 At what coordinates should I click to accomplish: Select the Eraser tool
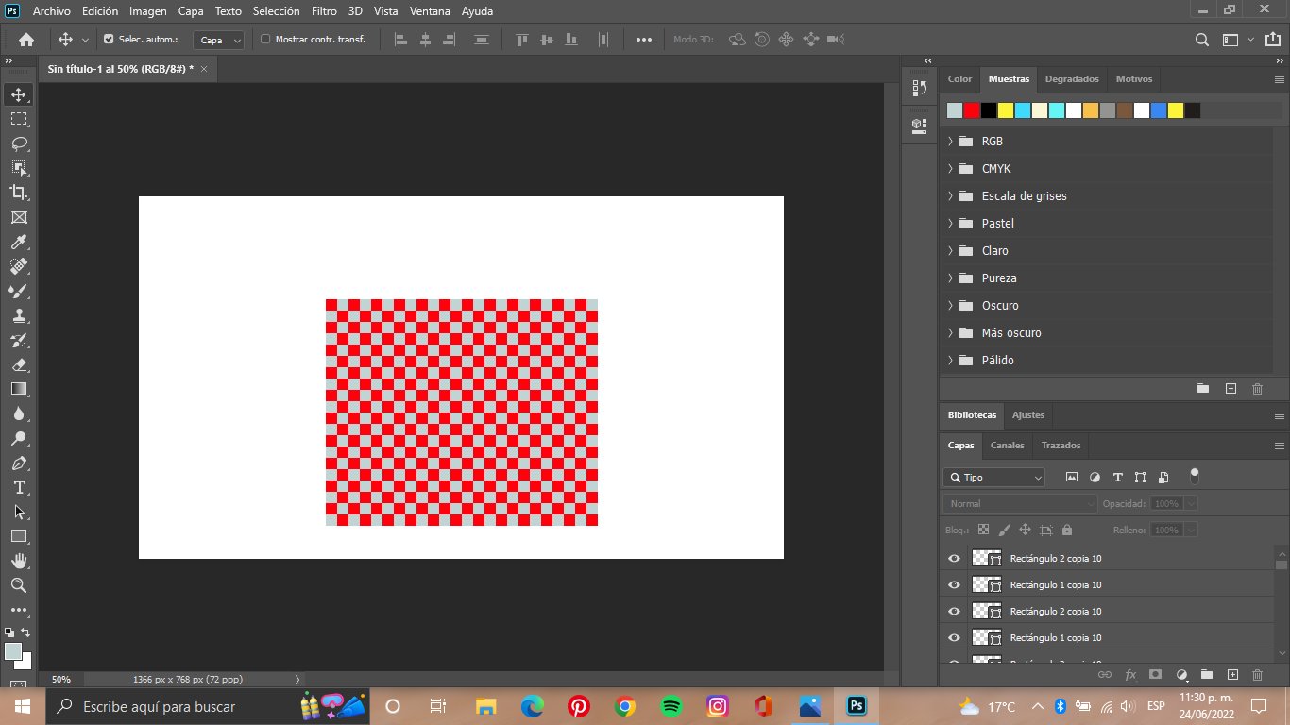click(19, 364)
